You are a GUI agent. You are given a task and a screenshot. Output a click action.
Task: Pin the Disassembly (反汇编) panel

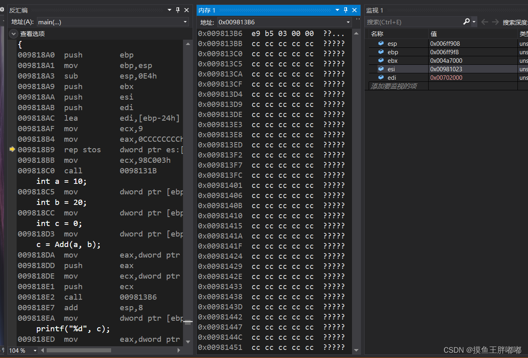click(x=178, y=10)
